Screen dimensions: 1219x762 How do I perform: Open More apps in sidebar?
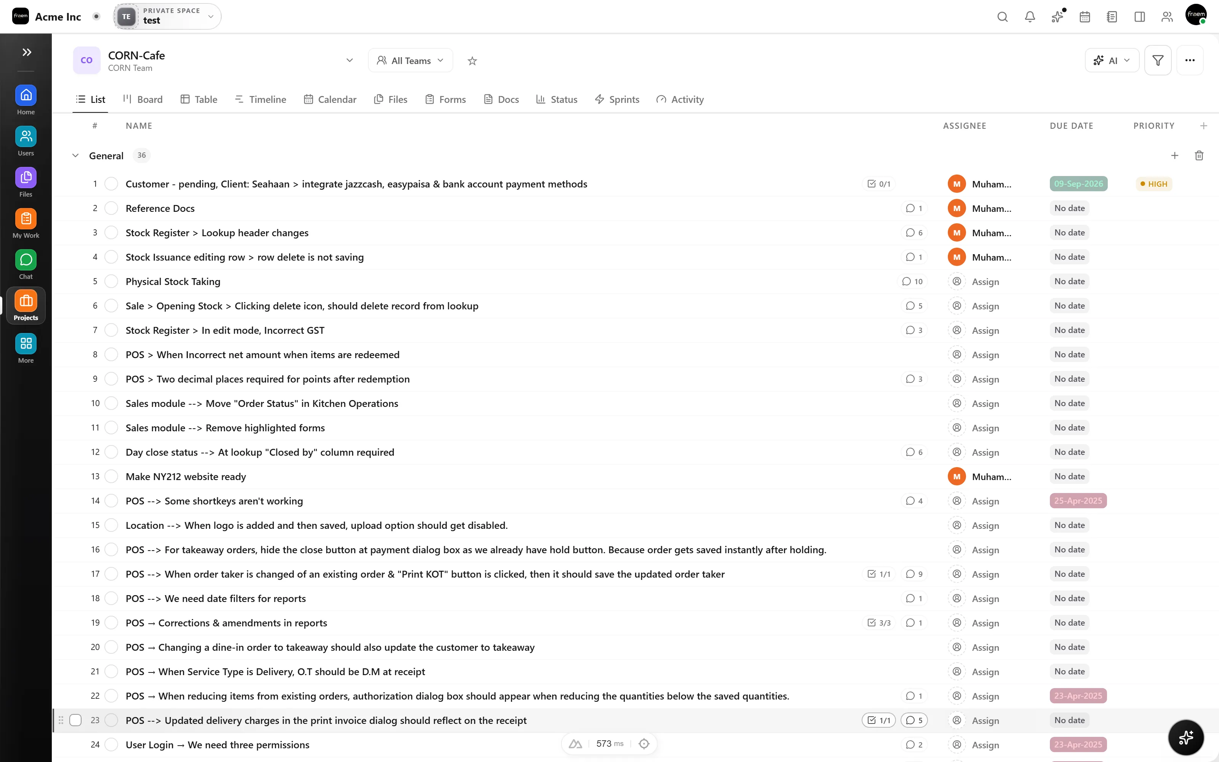click(26, 348)
